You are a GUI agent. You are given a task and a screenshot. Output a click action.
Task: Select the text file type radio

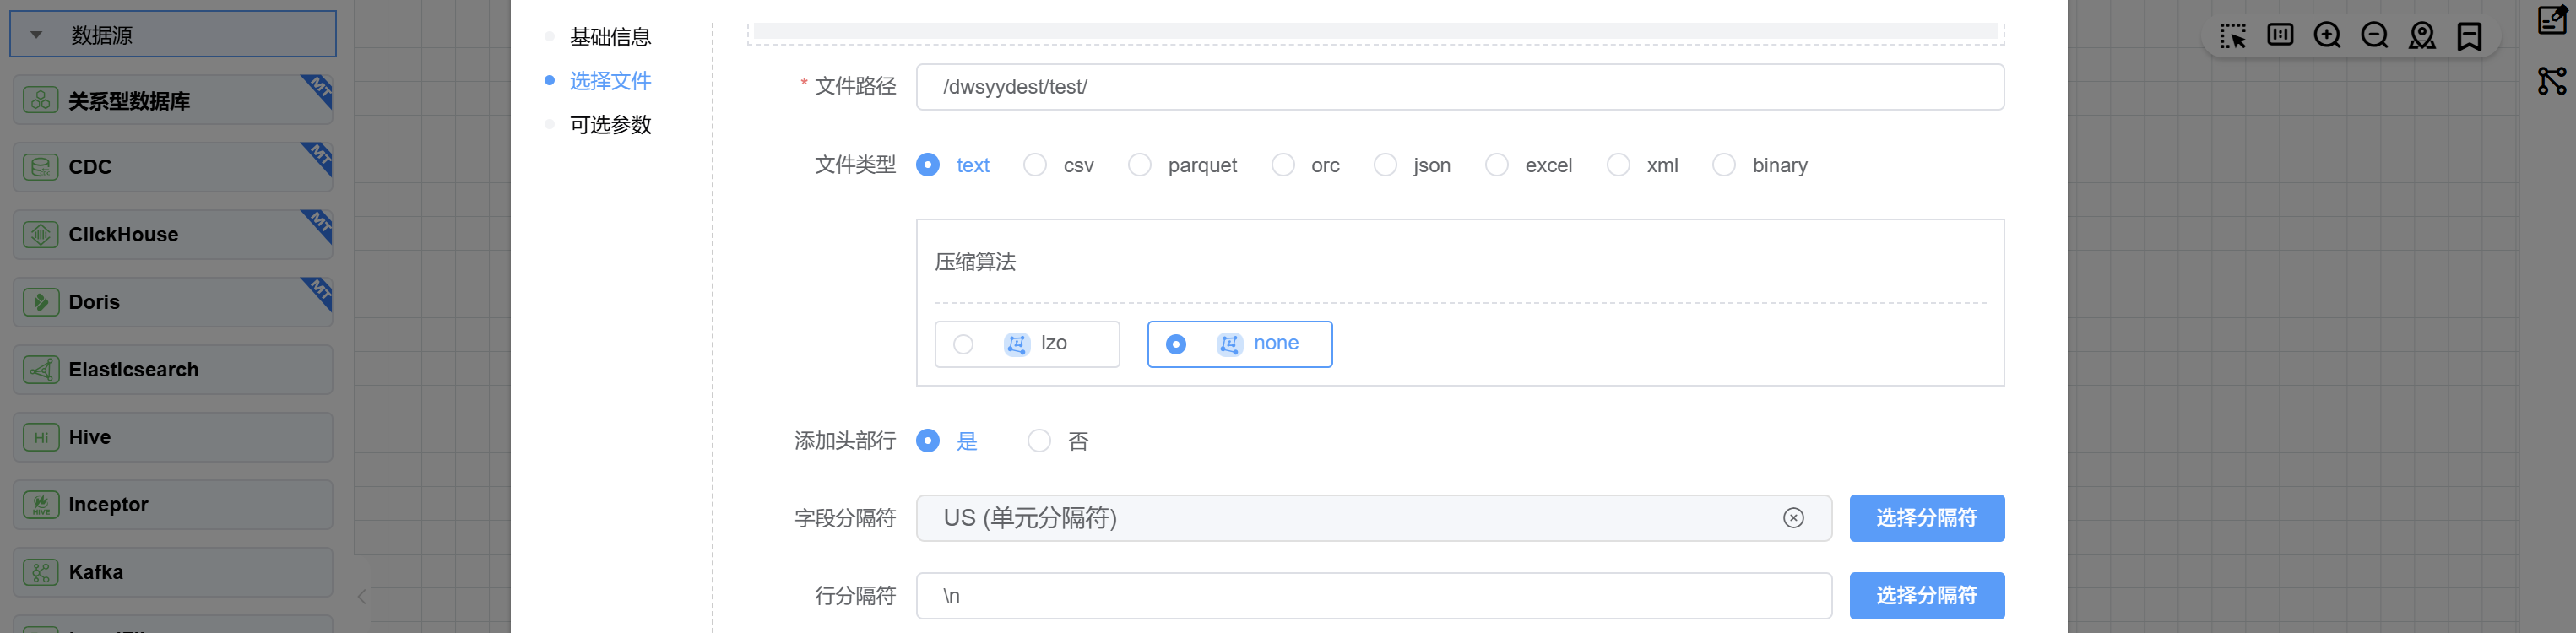coord(928,165)
